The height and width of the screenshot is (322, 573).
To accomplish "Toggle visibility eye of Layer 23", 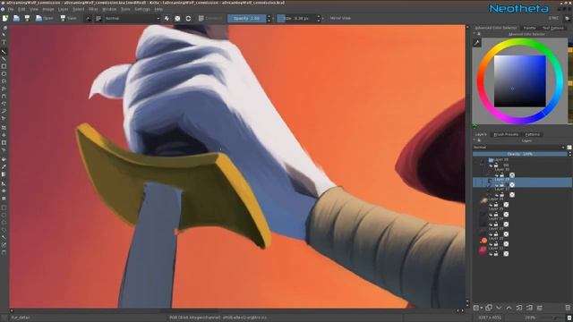I will (x=492, y=234).
